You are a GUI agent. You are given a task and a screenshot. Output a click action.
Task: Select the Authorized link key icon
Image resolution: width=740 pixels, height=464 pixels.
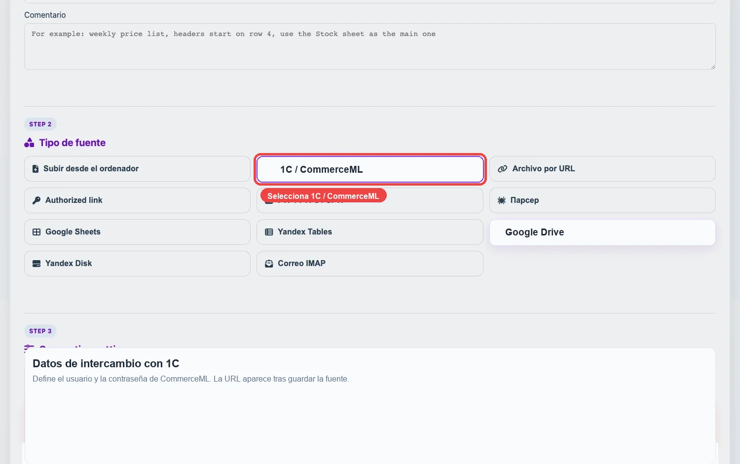pyautogui.click(x=37, y=200)
